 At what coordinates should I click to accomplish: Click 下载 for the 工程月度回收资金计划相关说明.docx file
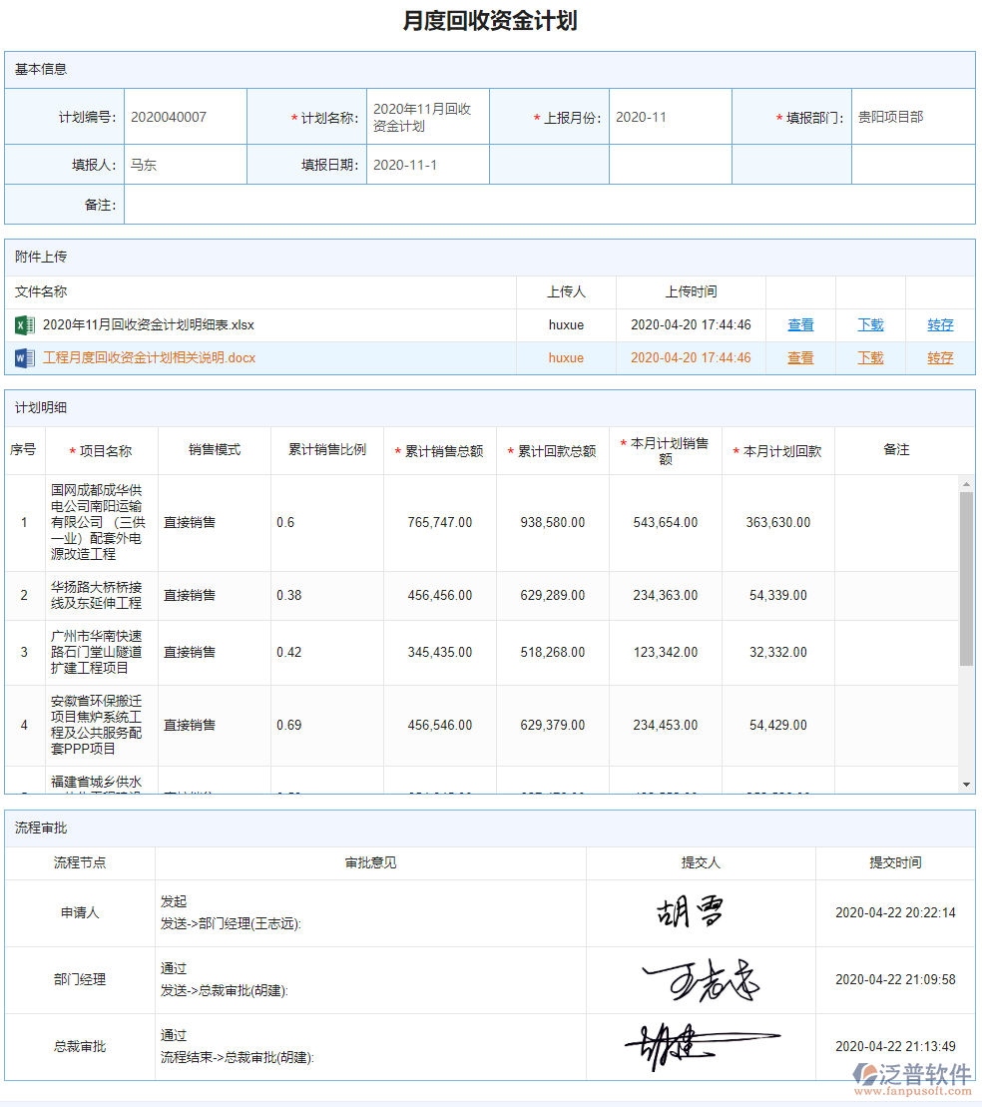[869, 356]
